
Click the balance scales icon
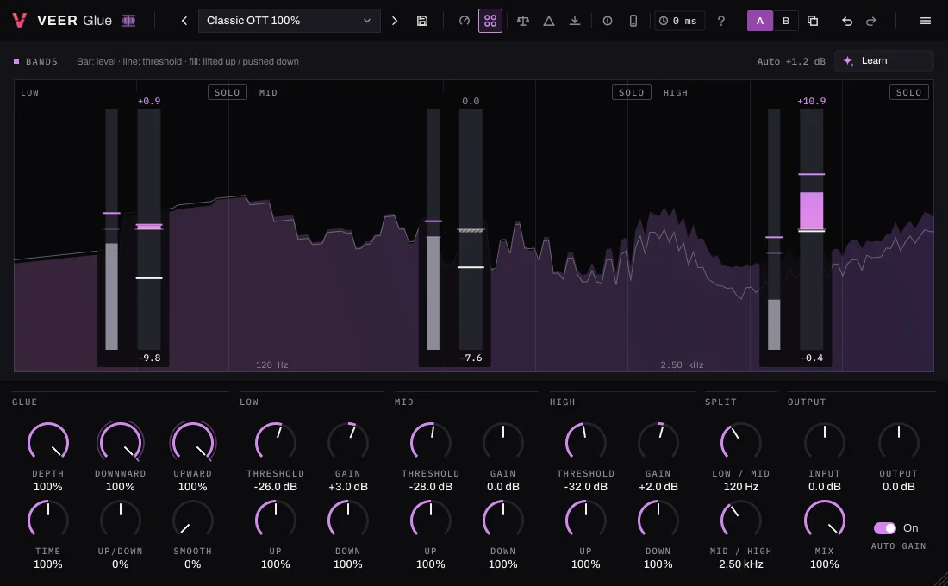[x=523, y=21]
